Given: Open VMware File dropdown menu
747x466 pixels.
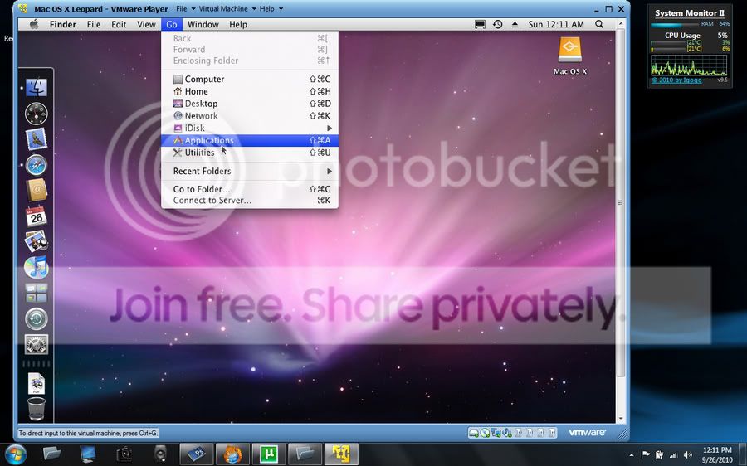Looking at the screenshot, I should point(185,8).
